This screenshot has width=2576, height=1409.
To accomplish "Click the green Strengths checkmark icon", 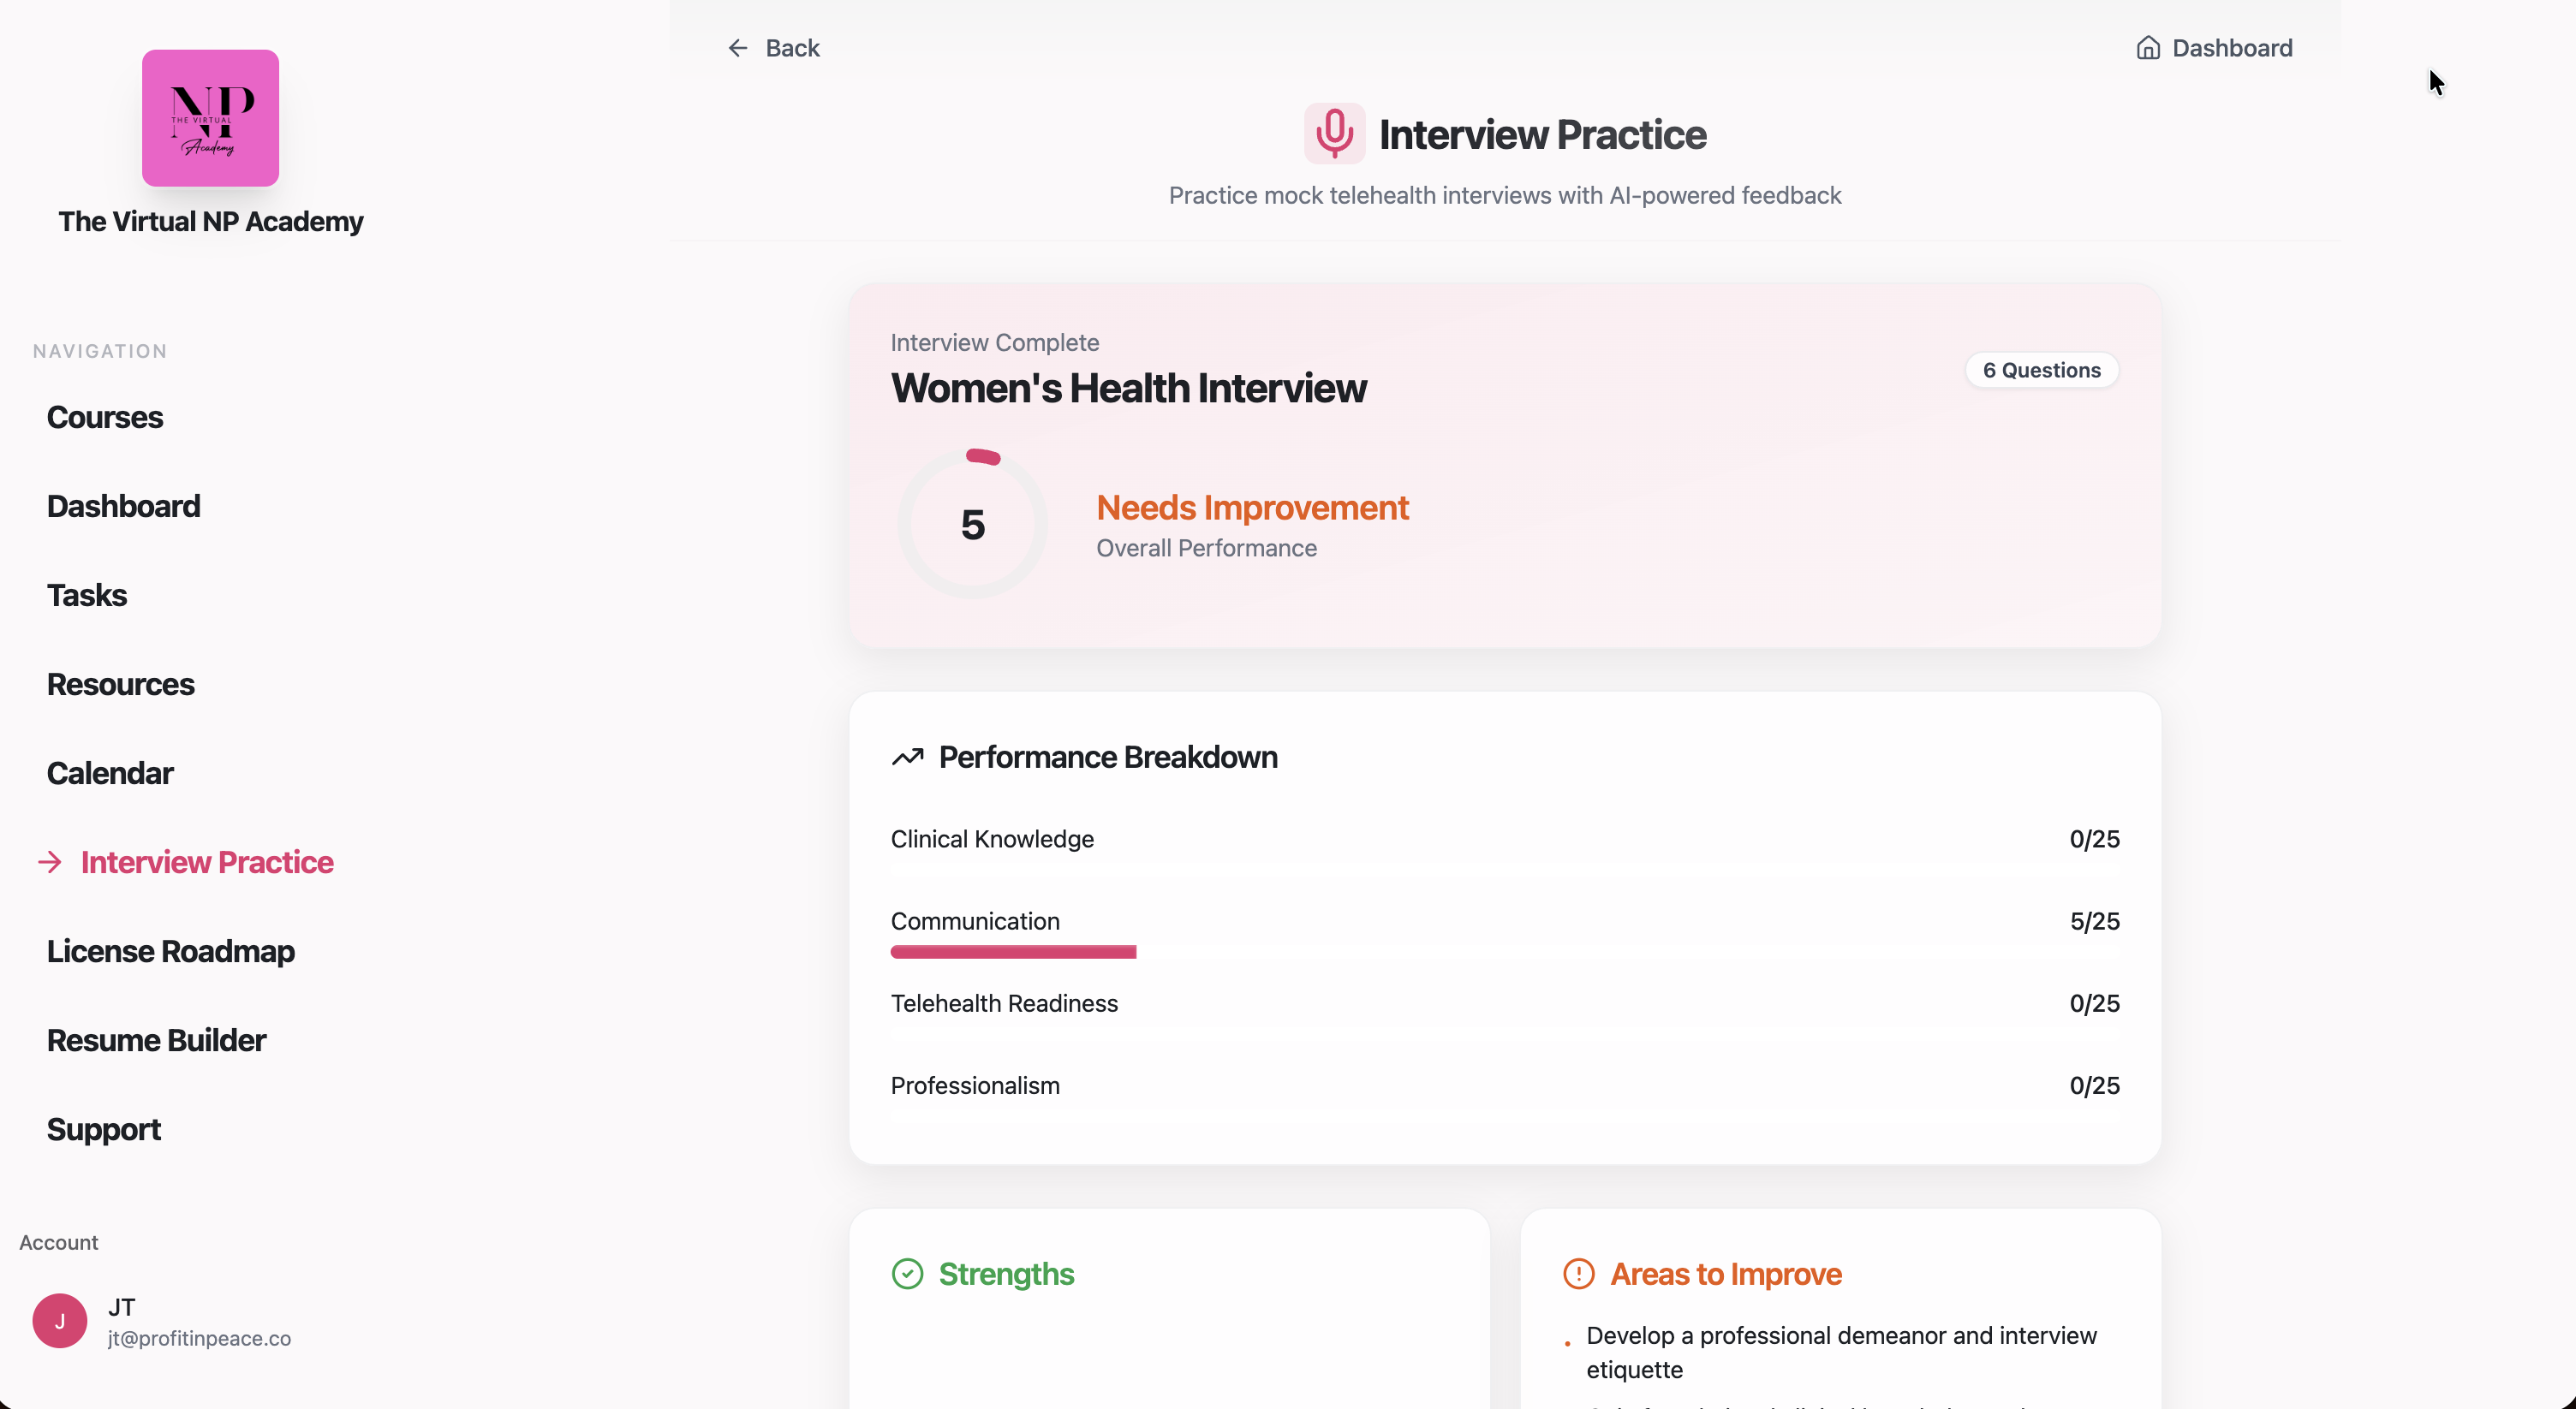I will (x=907, y=1274).
